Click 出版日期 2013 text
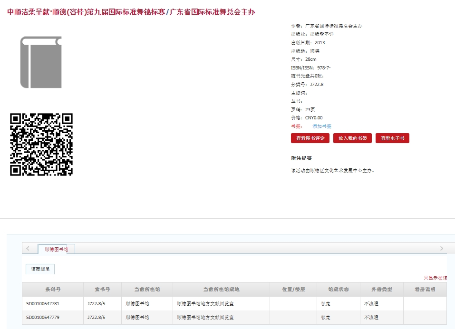455x329 pixels. pyautogui.click(x=308, y=43)
